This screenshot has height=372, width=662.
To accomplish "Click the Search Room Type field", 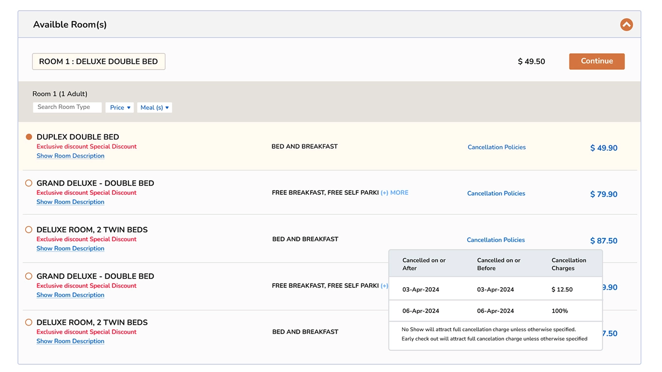I will (67, 107).
